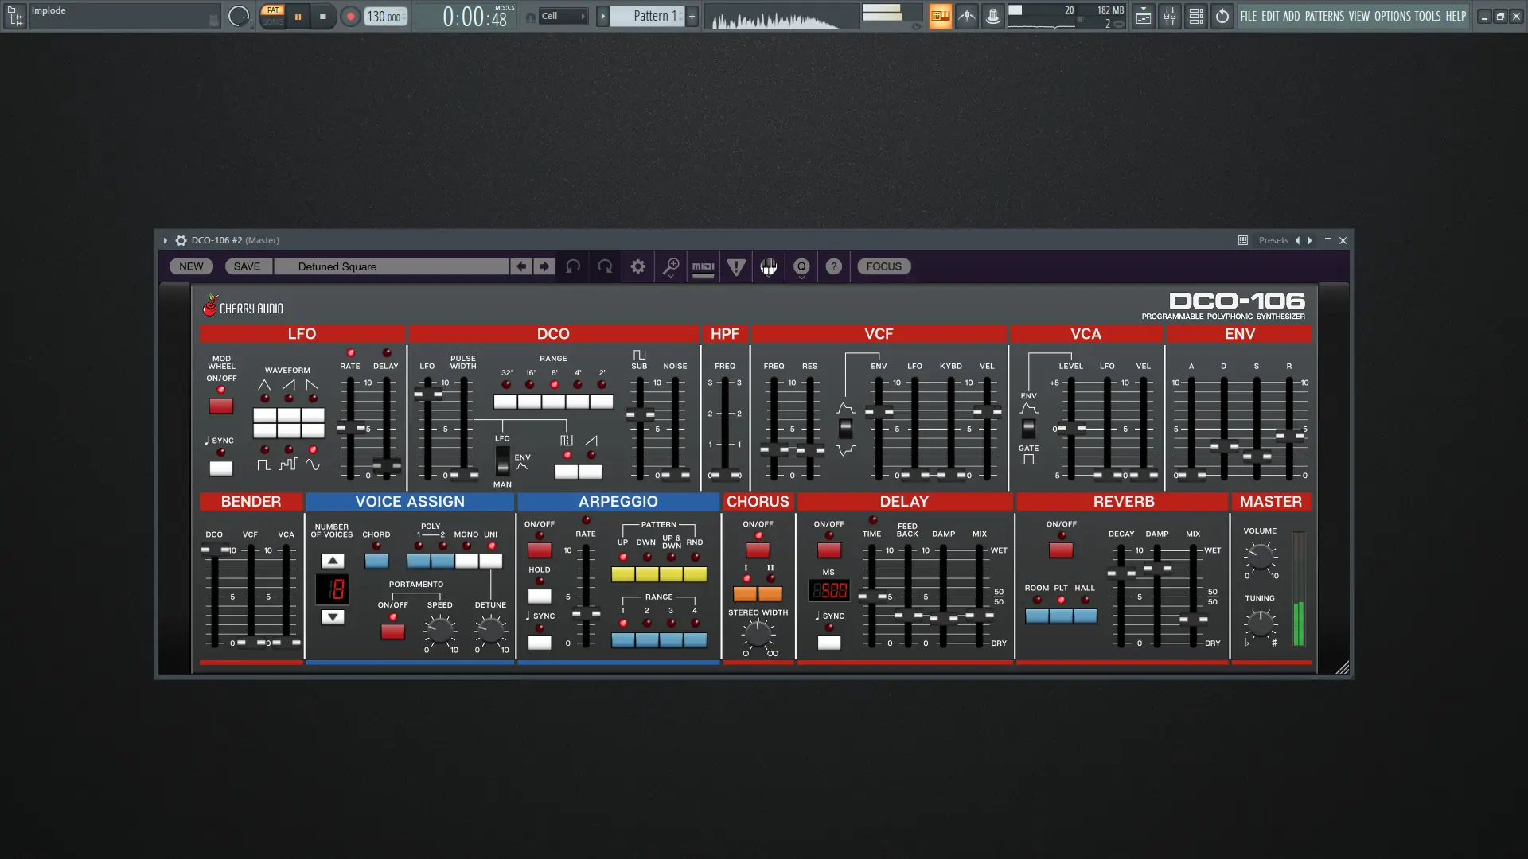Toggle the Reverb ON/OFF button

point(1061,550)
